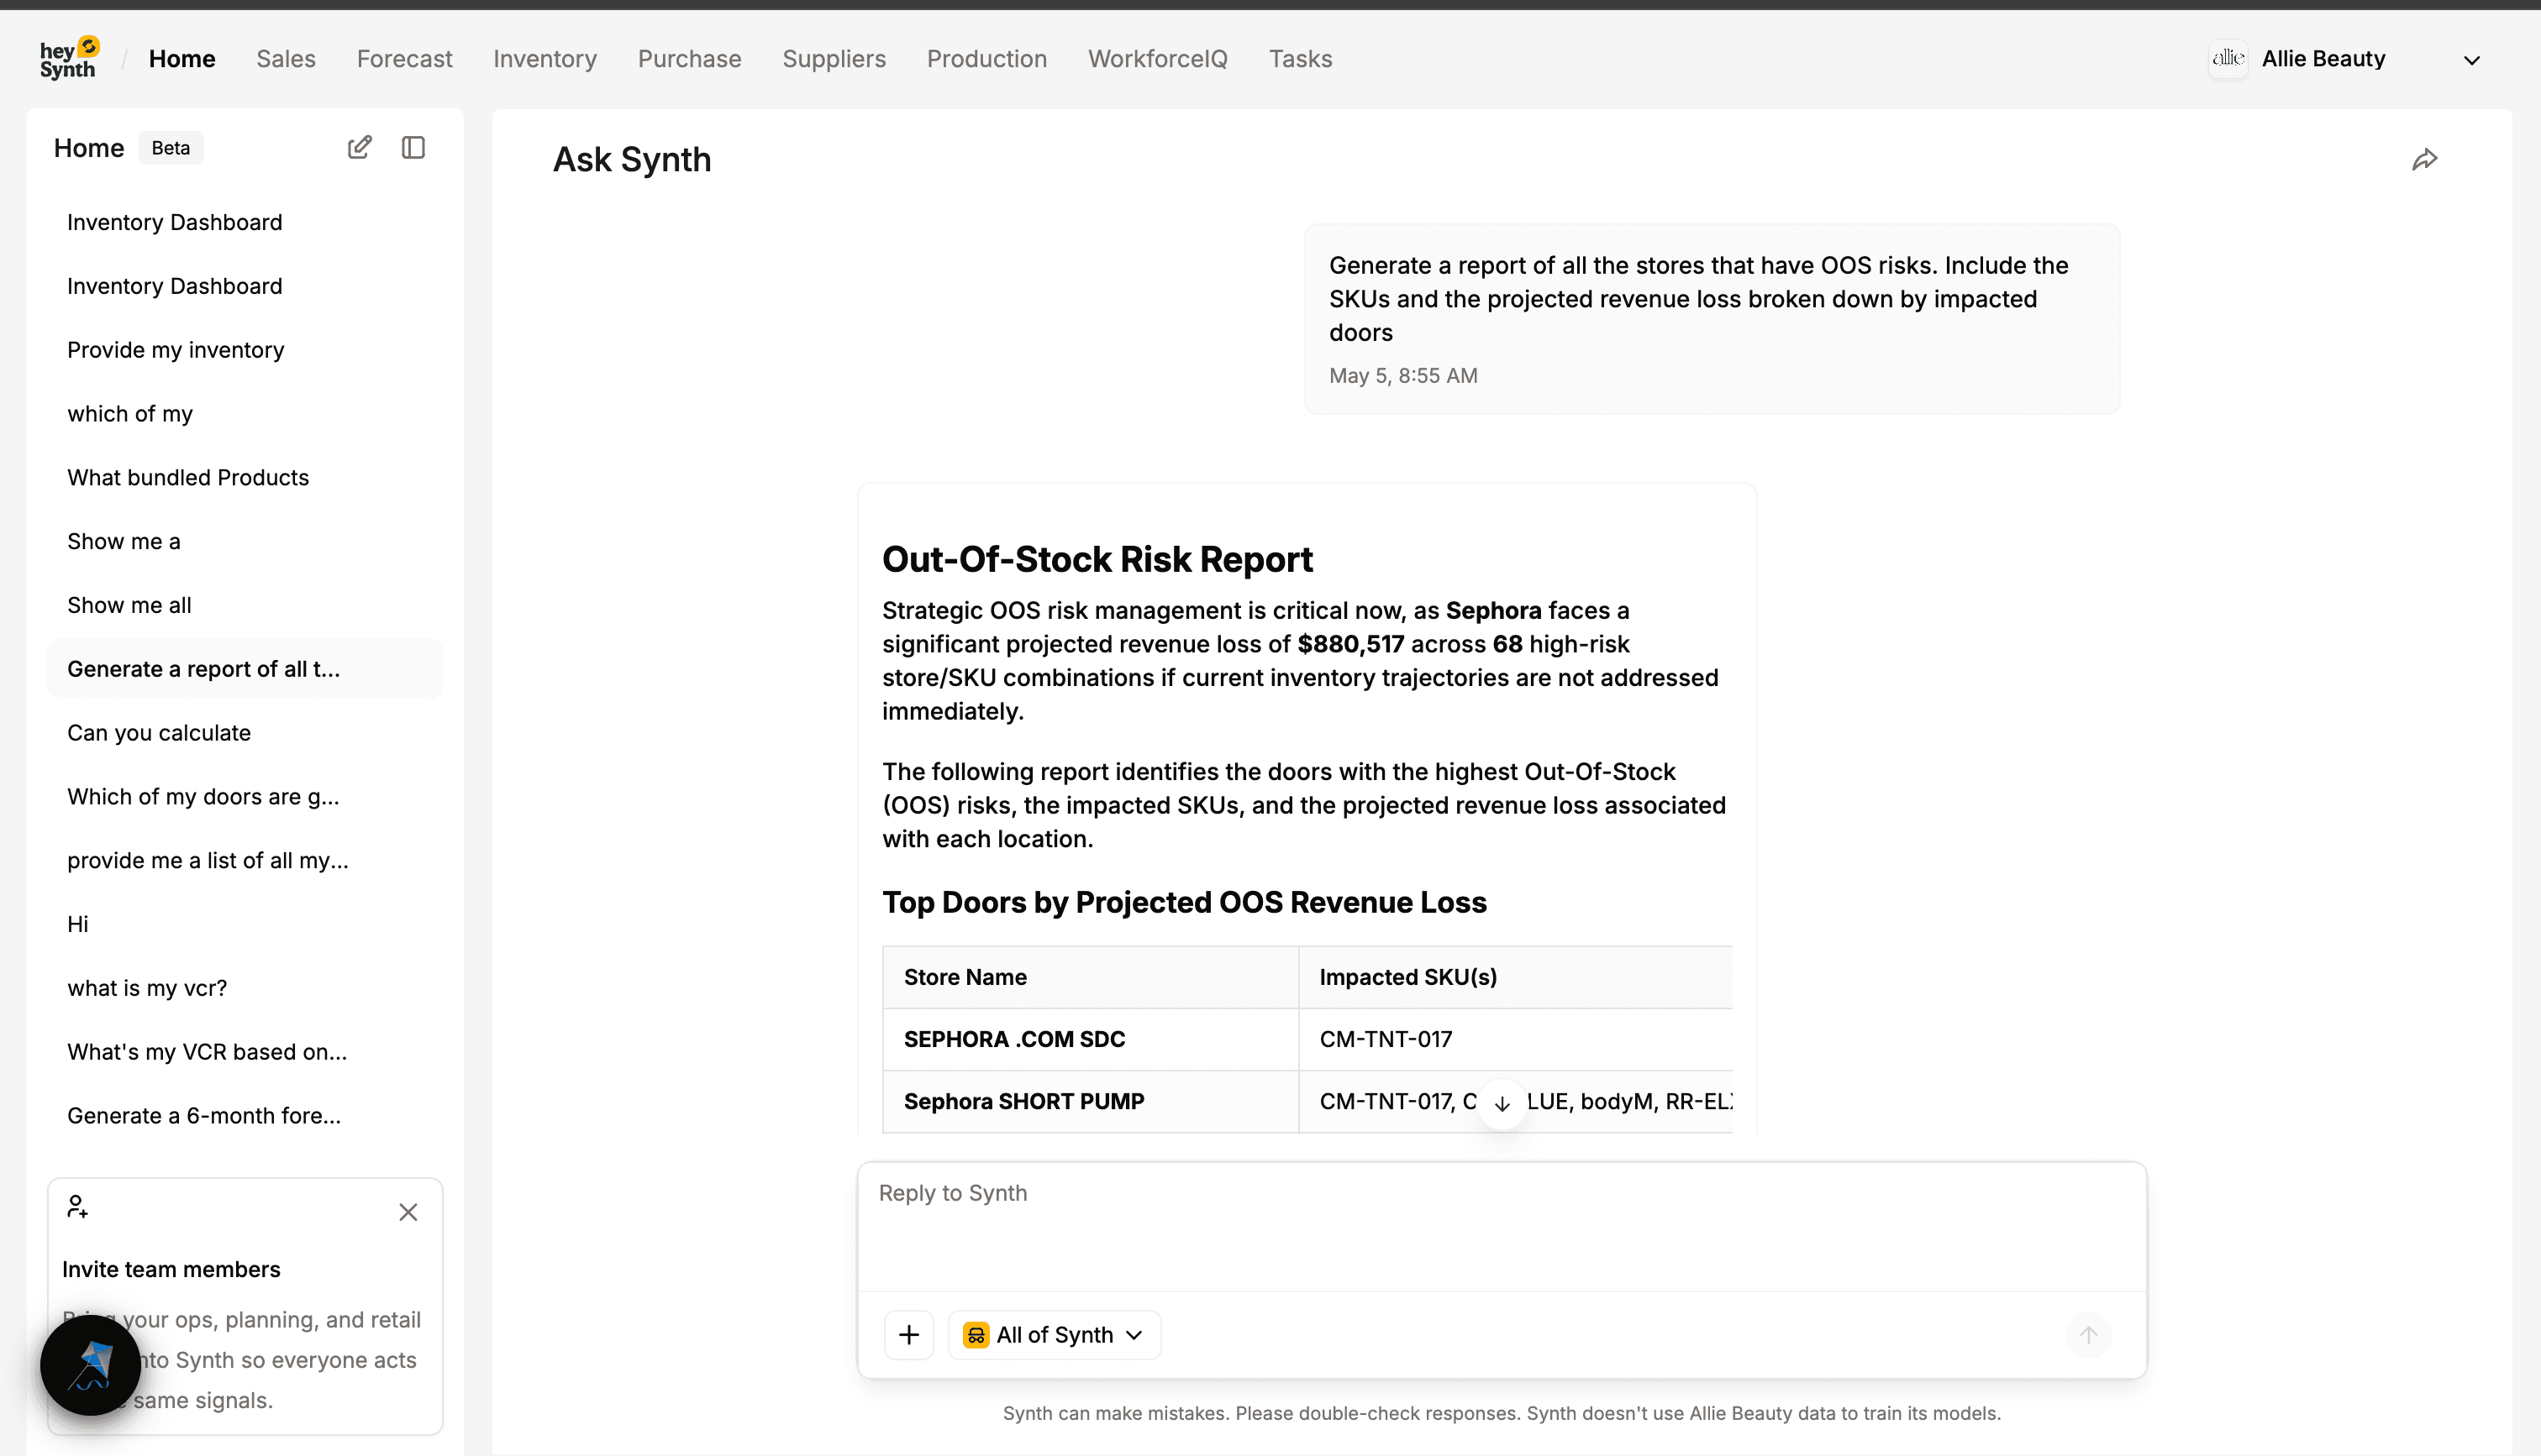Click the '$880,517' revenue loss figure
This screenshot has height=1456, width=2541.
click(1350, 644)
